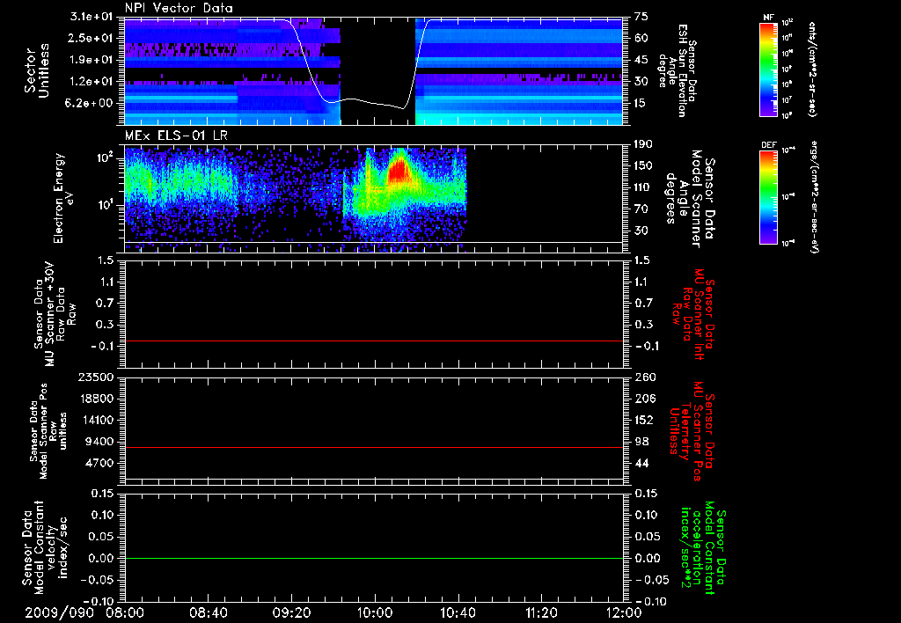The width and height of the screenshot is (901, 623).
Task: Click the "75" sun elevation tick label
Action: pos(641,17)
